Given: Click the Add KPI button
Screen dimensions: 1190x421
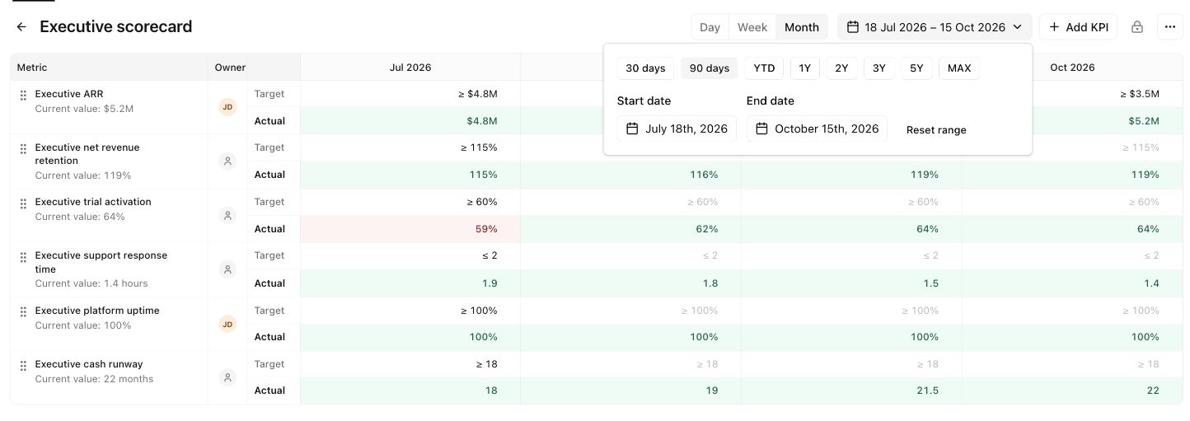Looking at the screenshot, I should pos(1078,27).
